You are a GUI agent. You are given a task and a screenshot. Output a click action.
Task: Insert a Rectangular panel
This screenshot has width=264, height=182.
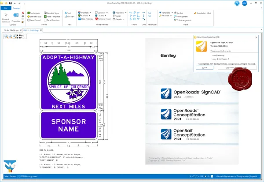(34, 13)
